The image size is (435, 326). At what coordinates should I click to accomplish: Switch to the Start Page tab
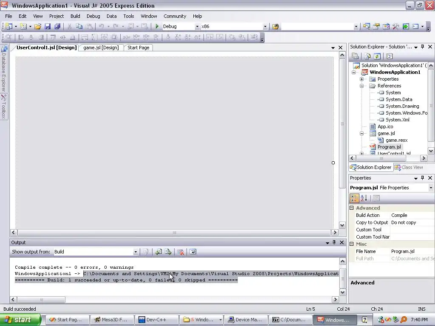point(138,48)
